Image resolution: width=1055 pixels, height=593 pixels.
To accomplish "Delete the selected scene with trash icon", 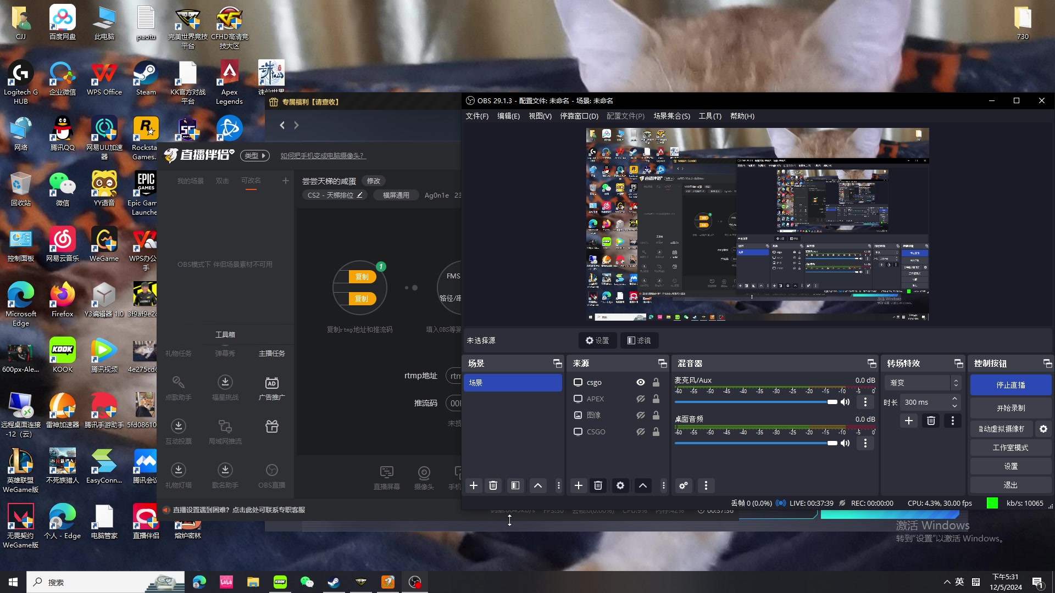I will 493,485.
